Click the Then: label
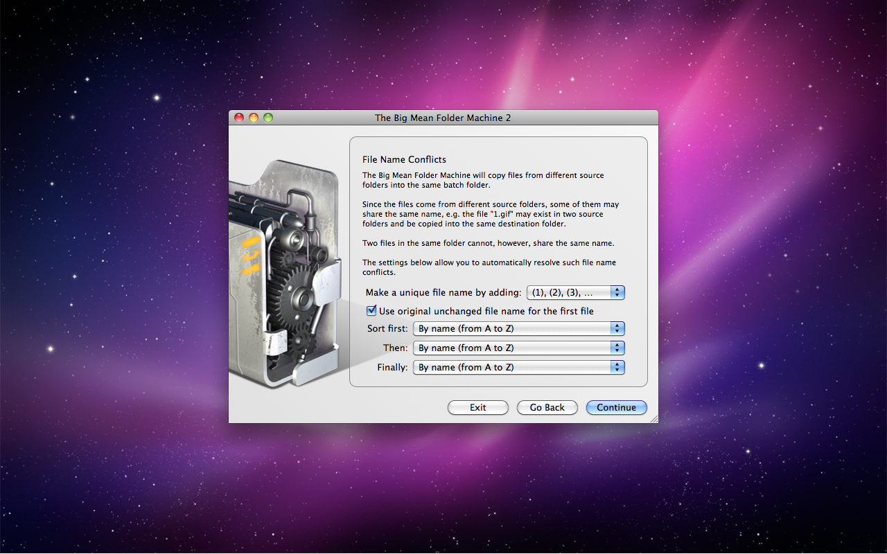 396,348
